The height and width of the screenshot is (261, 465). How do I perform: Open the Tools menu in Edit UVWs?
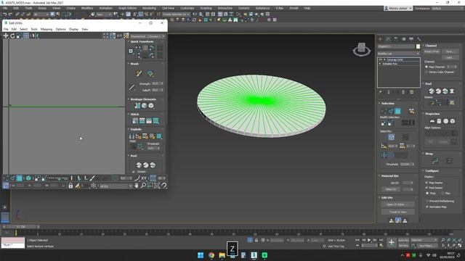34,29
